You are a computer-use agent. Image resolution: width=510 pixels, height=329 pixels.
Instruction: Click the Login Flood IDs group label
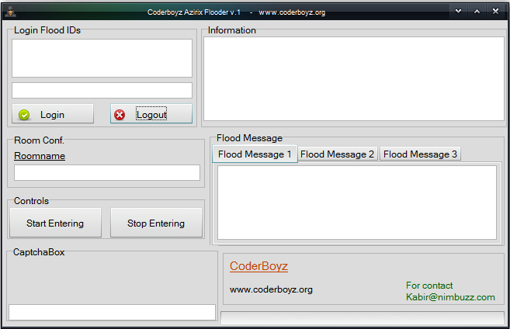click(47, 30)
